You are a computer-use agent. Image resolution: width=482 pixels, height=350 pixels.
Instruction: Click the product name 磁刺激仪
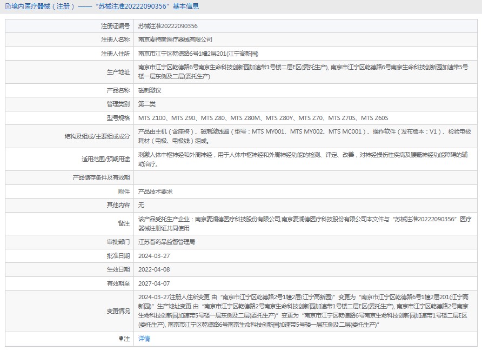(x=150, y=90)
